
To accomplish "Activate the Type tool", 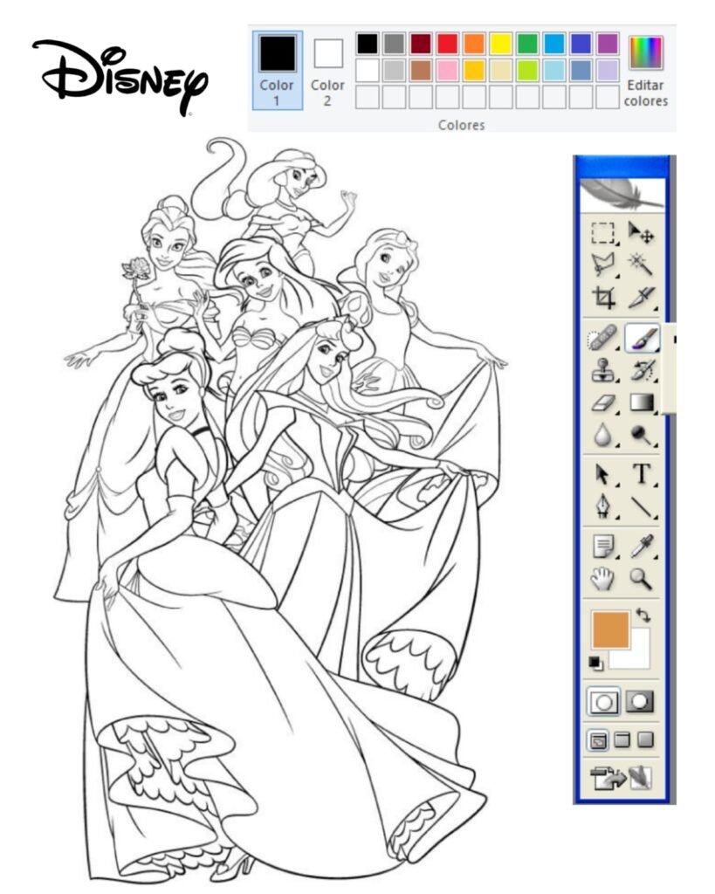I will point(643,474).
